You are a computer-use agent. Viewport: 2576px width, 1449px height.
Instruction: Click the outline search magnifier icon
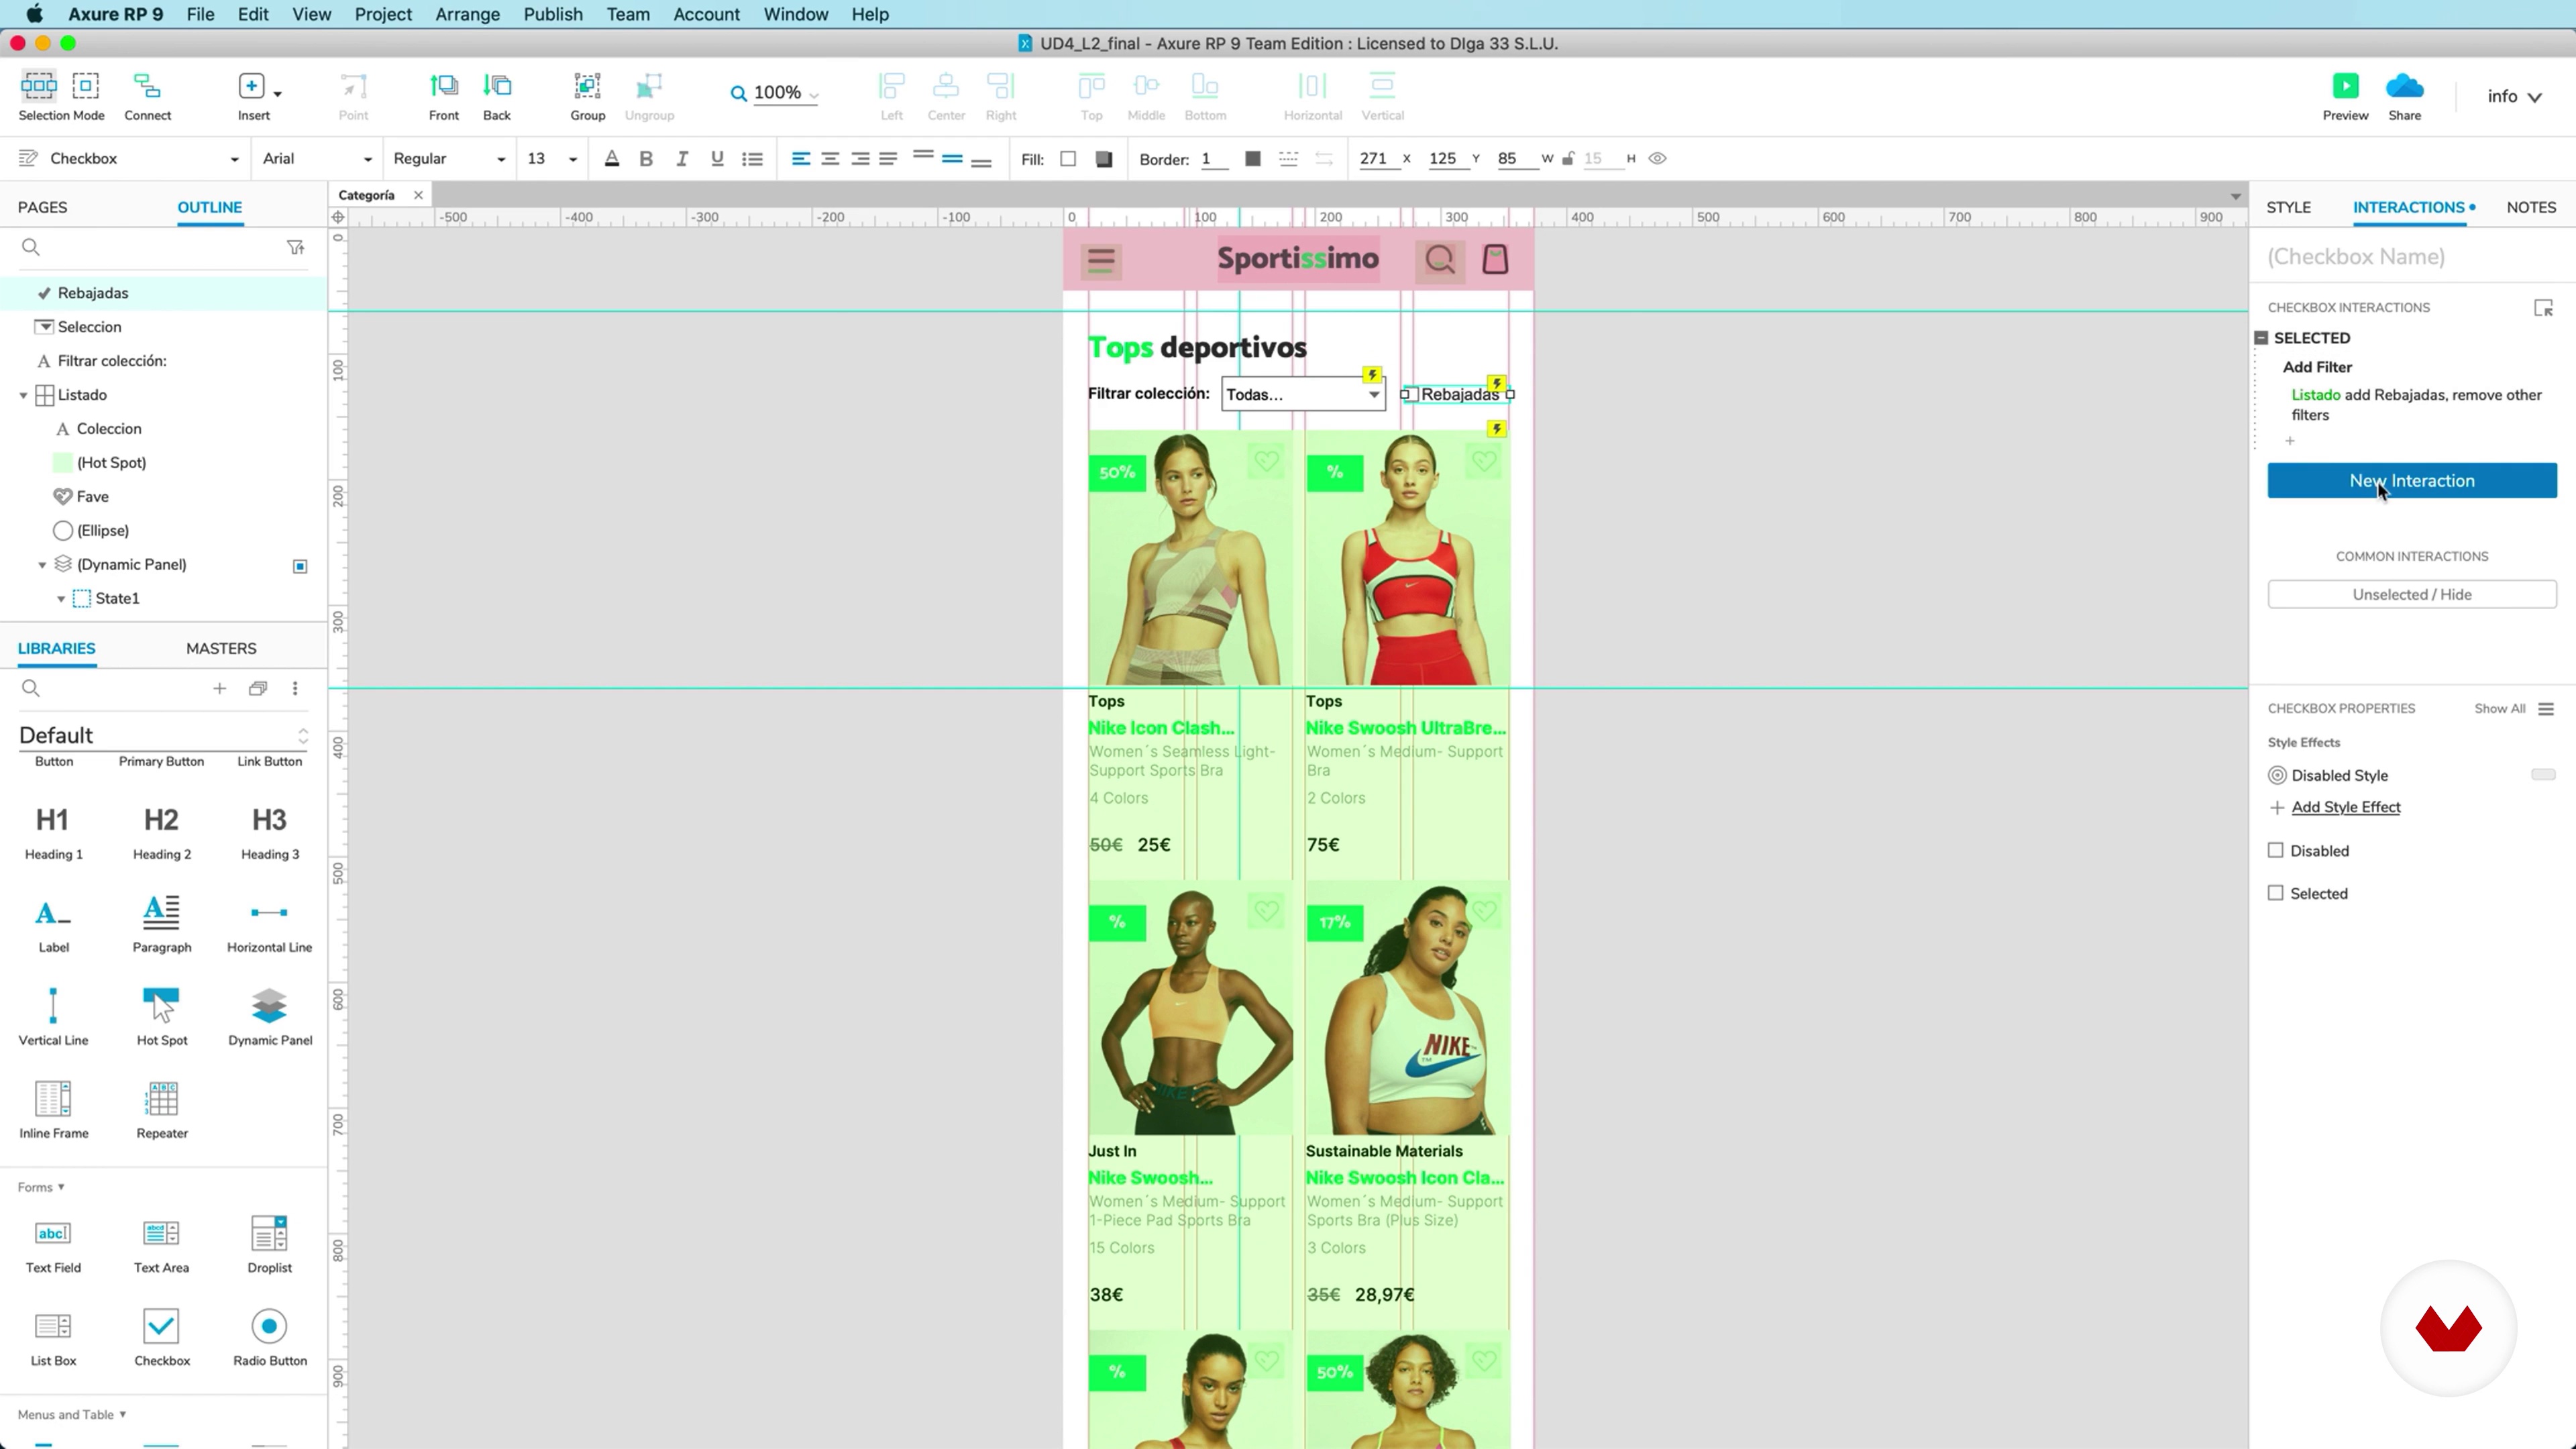31,247
